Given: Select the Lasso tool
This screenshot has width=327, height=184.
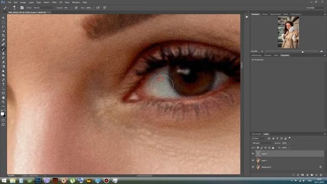Looking at the screenshot, I should coord(3,27).
